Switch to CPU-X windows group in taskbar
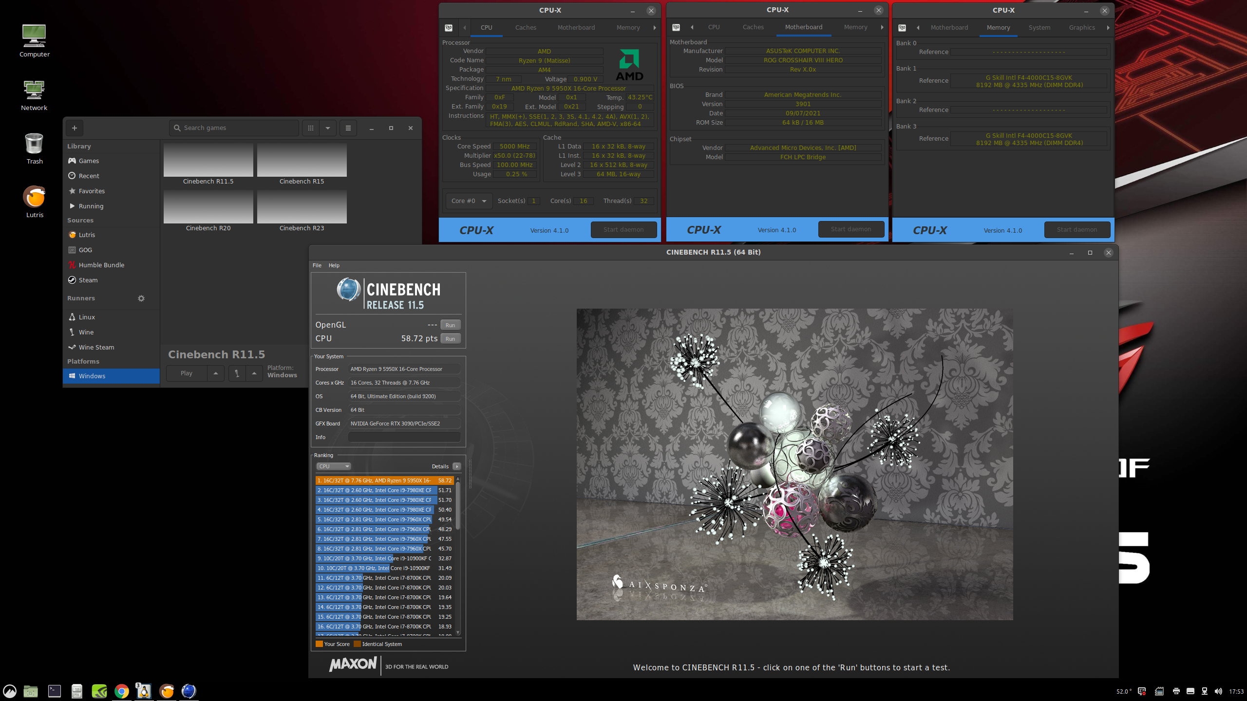The width and height of the screenshot is (1247, 701). coord(144,691)
